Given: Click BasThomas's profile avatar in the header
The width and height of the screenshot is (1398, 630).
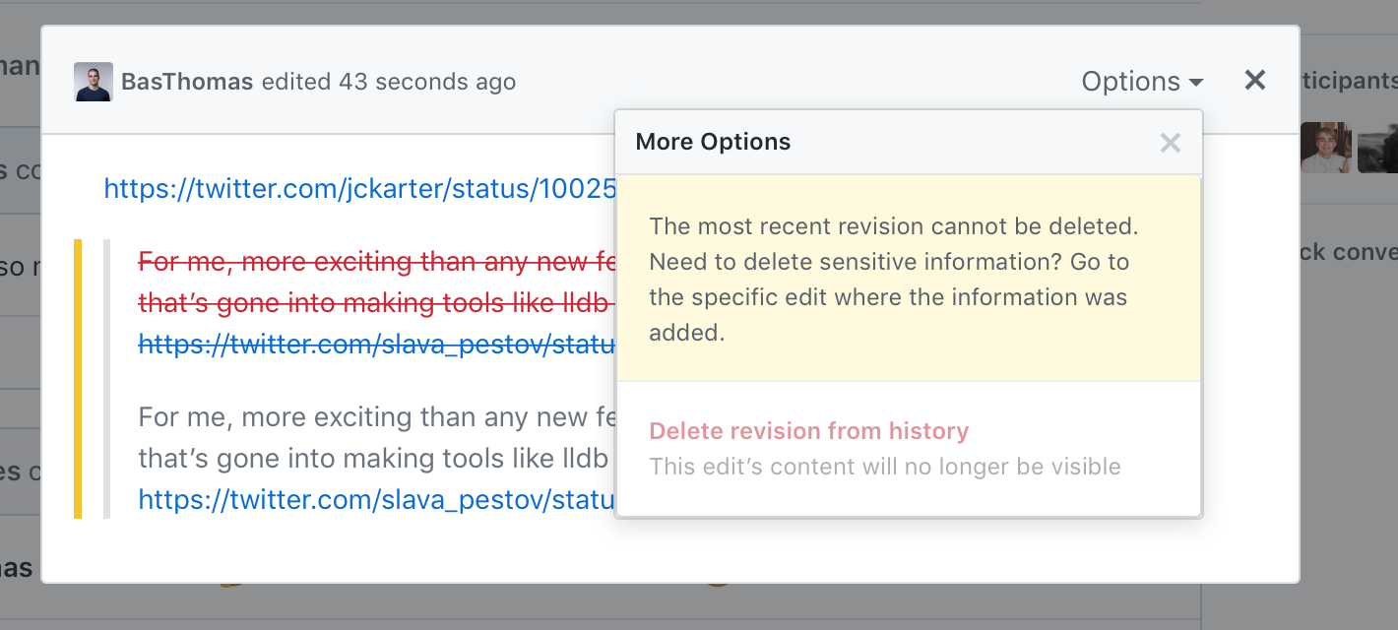Looking at the screenshot, I should click(93, 81).
